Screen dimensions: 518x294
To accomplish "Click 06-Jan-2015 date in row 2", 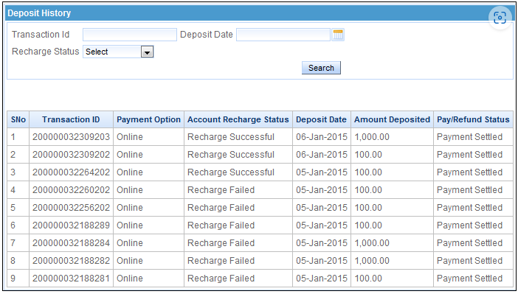I will pos(322,155).
